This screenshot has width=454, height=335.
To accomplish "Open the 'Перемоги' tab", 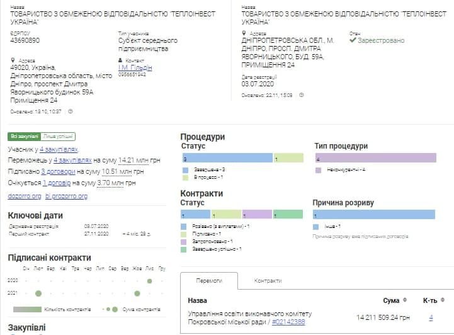I will [209, 281].
